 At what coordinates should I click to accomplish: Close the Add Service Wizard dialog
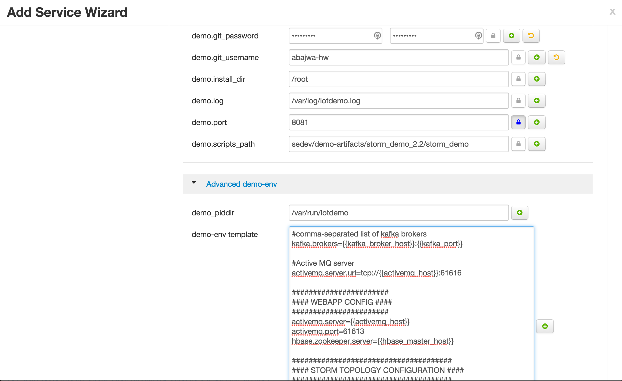(x=612, y=12)
